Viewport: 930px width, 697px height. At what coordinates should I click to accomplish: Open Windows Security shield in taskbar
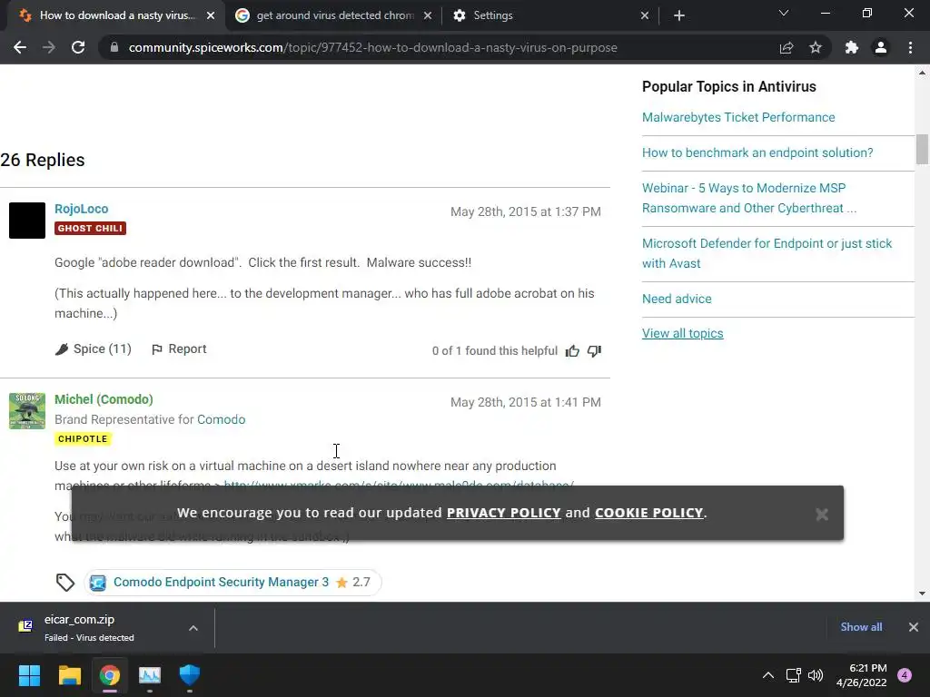click(x=190, y=675)
